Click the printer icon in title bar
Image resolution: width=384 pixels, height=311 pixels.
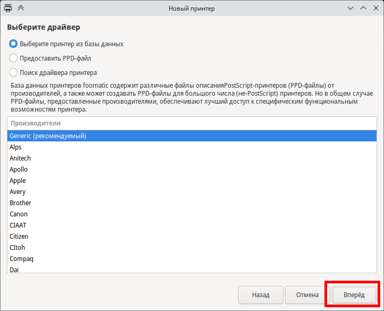point(8,8)
